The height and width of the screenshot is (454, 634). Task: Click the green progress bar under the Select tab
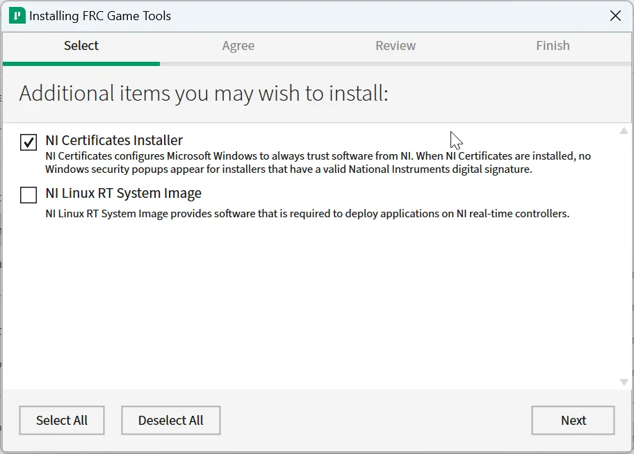(x=81, y=64)
